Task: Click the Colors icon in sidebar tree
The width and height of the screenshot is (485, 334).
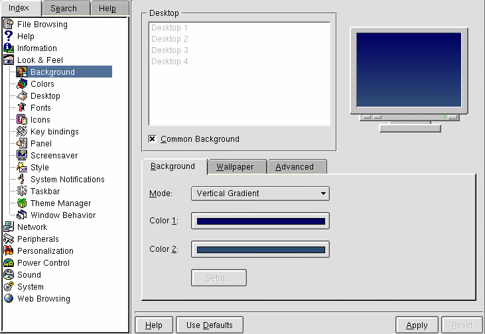Action: coord(22,84)
